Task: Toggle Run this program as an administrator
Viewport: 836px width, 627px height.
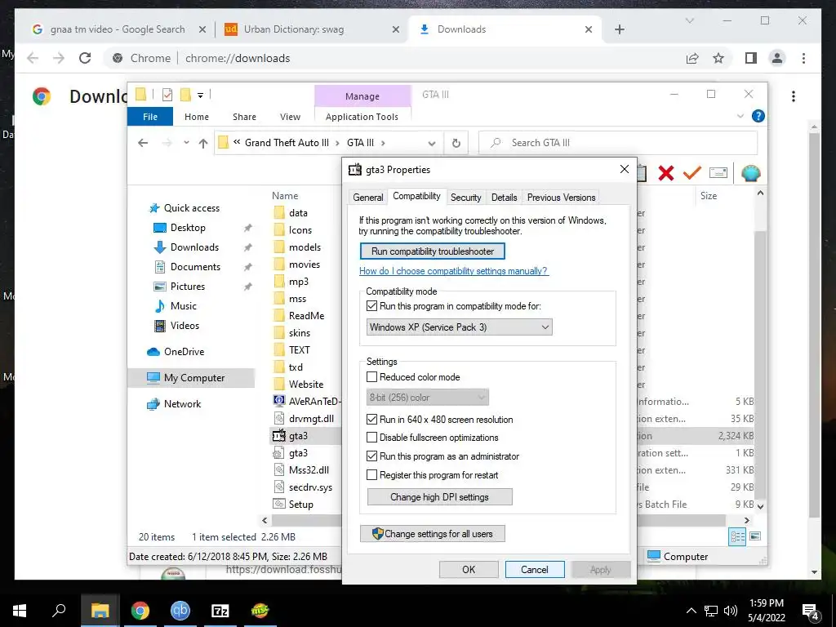Action: tap(372, 456)
